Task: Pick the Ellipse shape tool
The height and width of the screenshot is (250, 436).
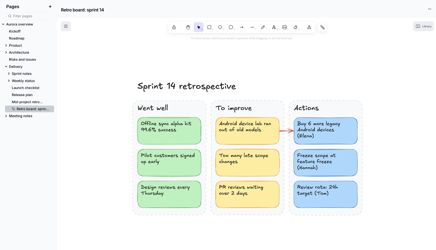Action: 231,27
